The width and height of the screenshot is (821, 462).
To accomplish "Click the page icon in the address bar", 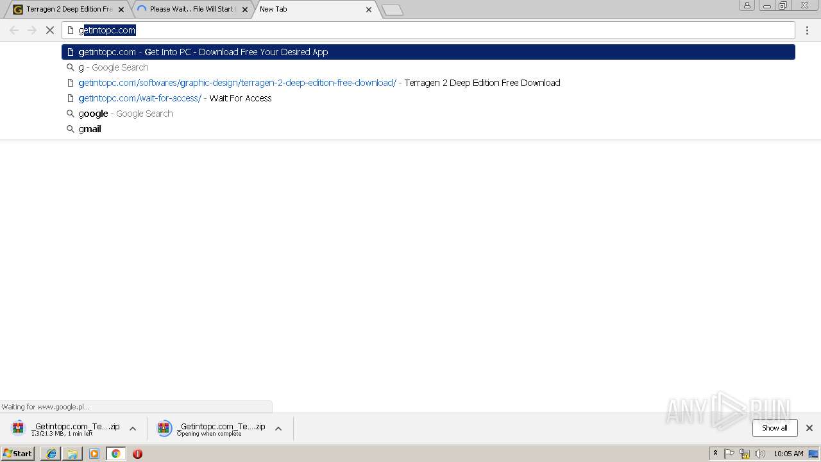I will [x=71, y=30].
